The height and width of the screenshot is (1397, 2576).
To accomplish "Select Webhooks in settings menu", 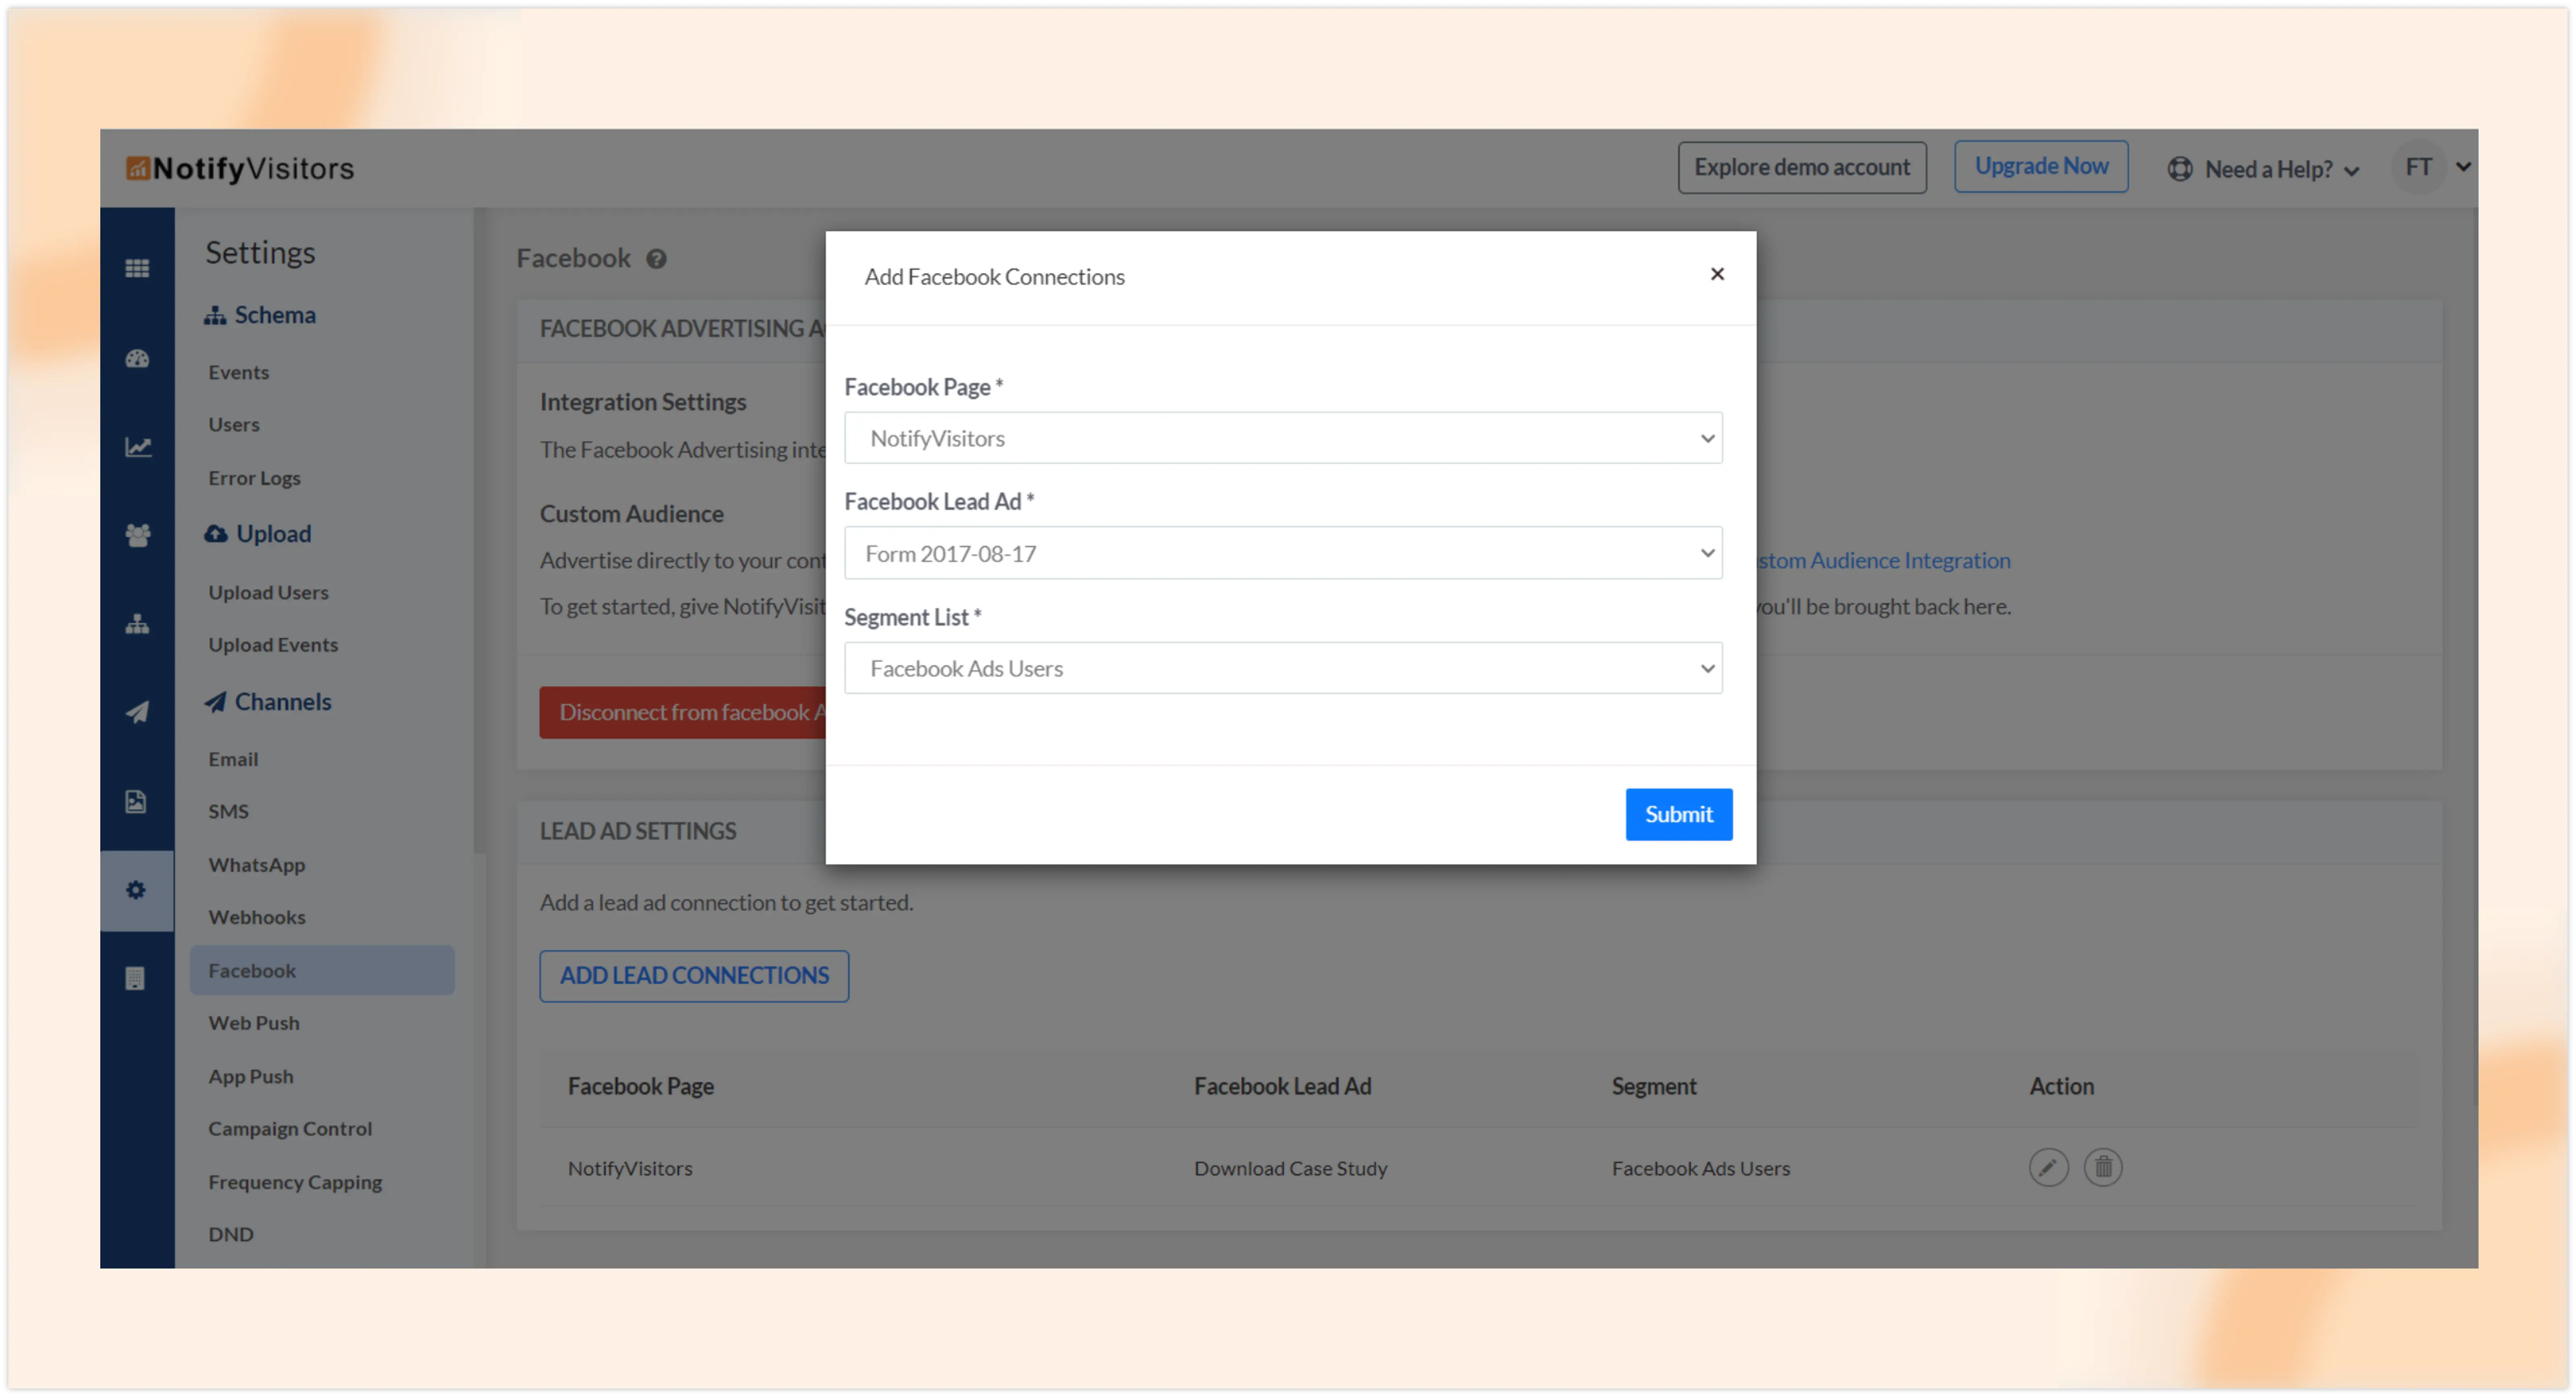I will (x=257, y=917).
